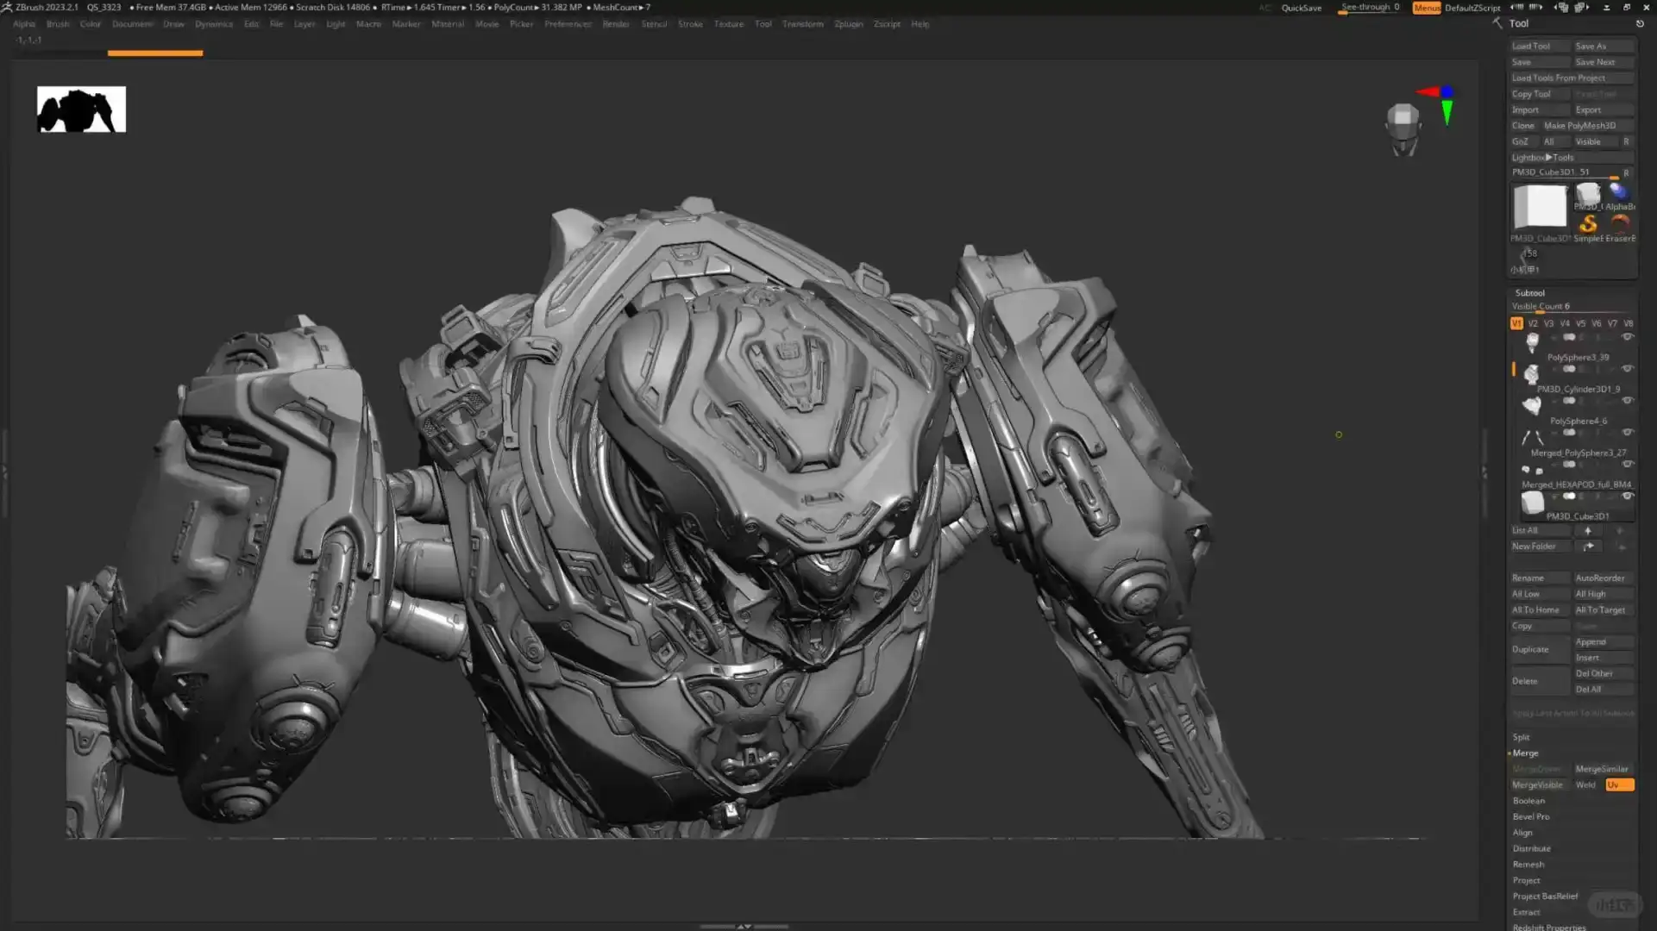The height and width of the screenshot is (931, 1657).
Task: Click the New Folder arrow icon
Action: tap(1588, 546)
